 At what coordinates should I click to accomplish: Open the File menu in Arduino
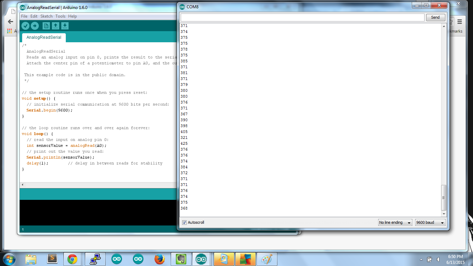(x=24, y=16)
